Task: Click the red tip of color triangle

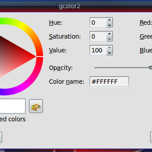Action: pyautogui.click(x=35, y=57)
